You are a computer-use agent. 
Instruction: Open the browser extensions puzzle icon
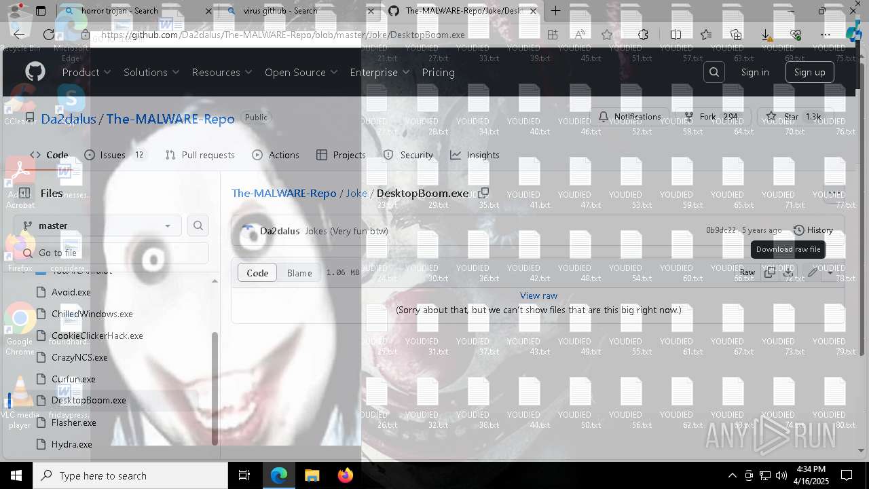(643, 35)
